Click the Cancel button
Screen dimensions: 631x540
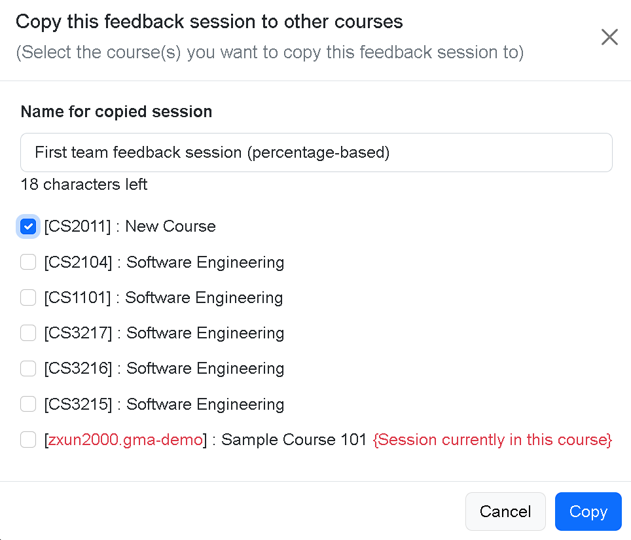point(505,511)
